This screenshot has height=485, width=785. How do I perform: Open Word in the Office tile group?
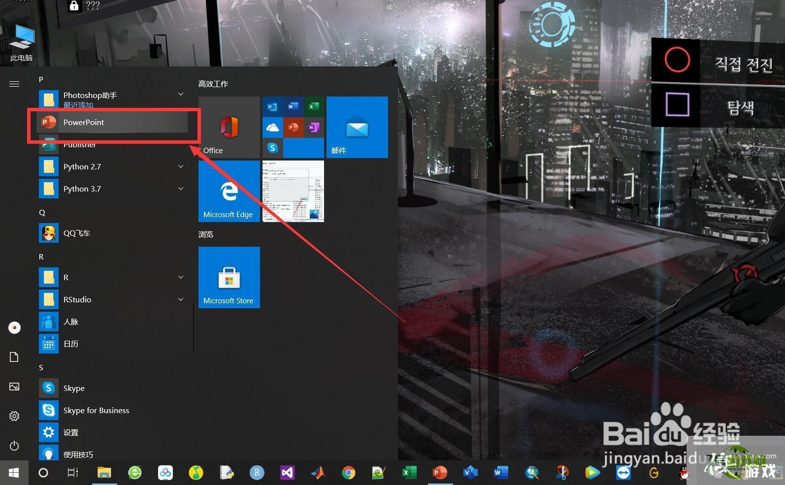pos(293,106)
